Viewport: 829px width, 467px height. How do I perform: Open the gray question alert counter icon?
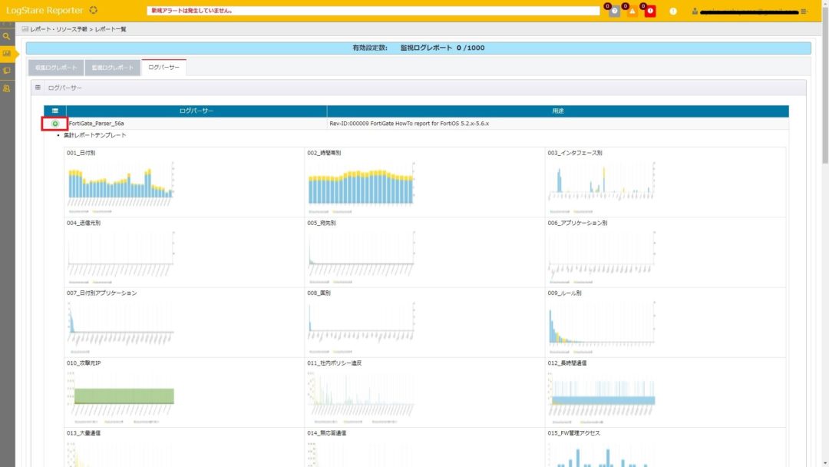pyautogui.click(x=614, y=11)
